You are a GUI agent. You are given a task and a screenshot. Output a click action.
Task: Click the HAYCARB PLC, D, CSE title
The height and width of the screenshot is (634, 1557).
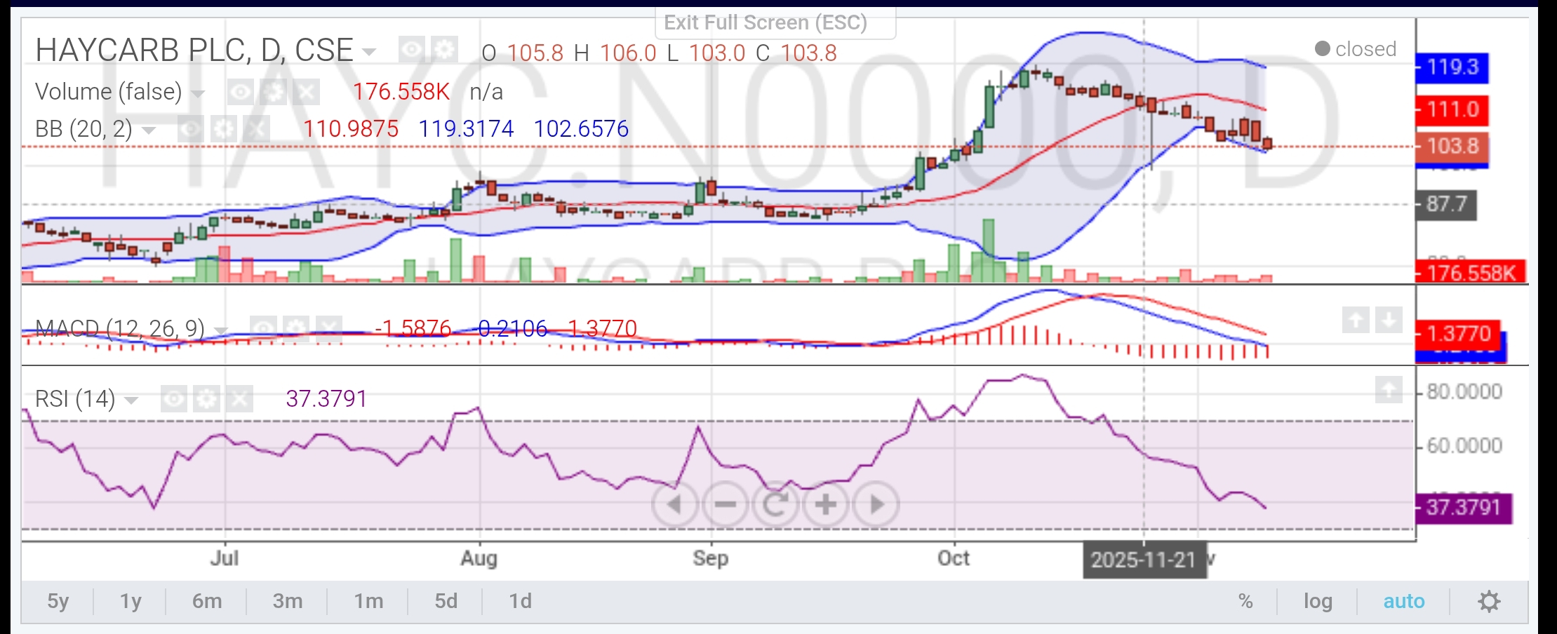click(194, 50)
